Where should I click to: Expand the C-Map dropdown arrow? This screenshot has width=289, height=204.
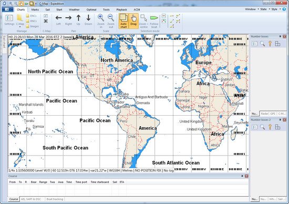coord(20,27)
